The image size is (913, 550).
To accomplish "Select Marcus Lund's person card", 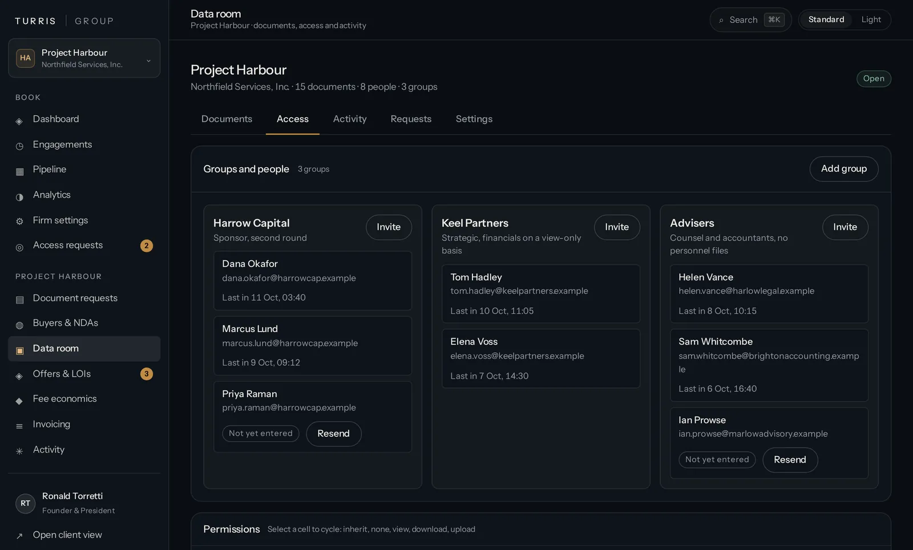I will click(x=313, y=346).
